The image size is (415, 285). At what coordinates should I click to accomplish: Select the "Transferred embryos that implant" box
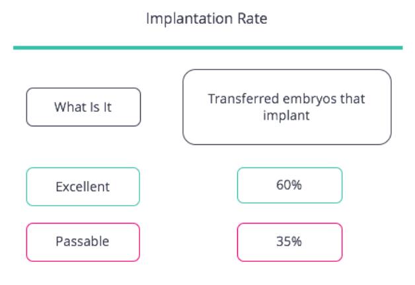[x=287, y=107]
